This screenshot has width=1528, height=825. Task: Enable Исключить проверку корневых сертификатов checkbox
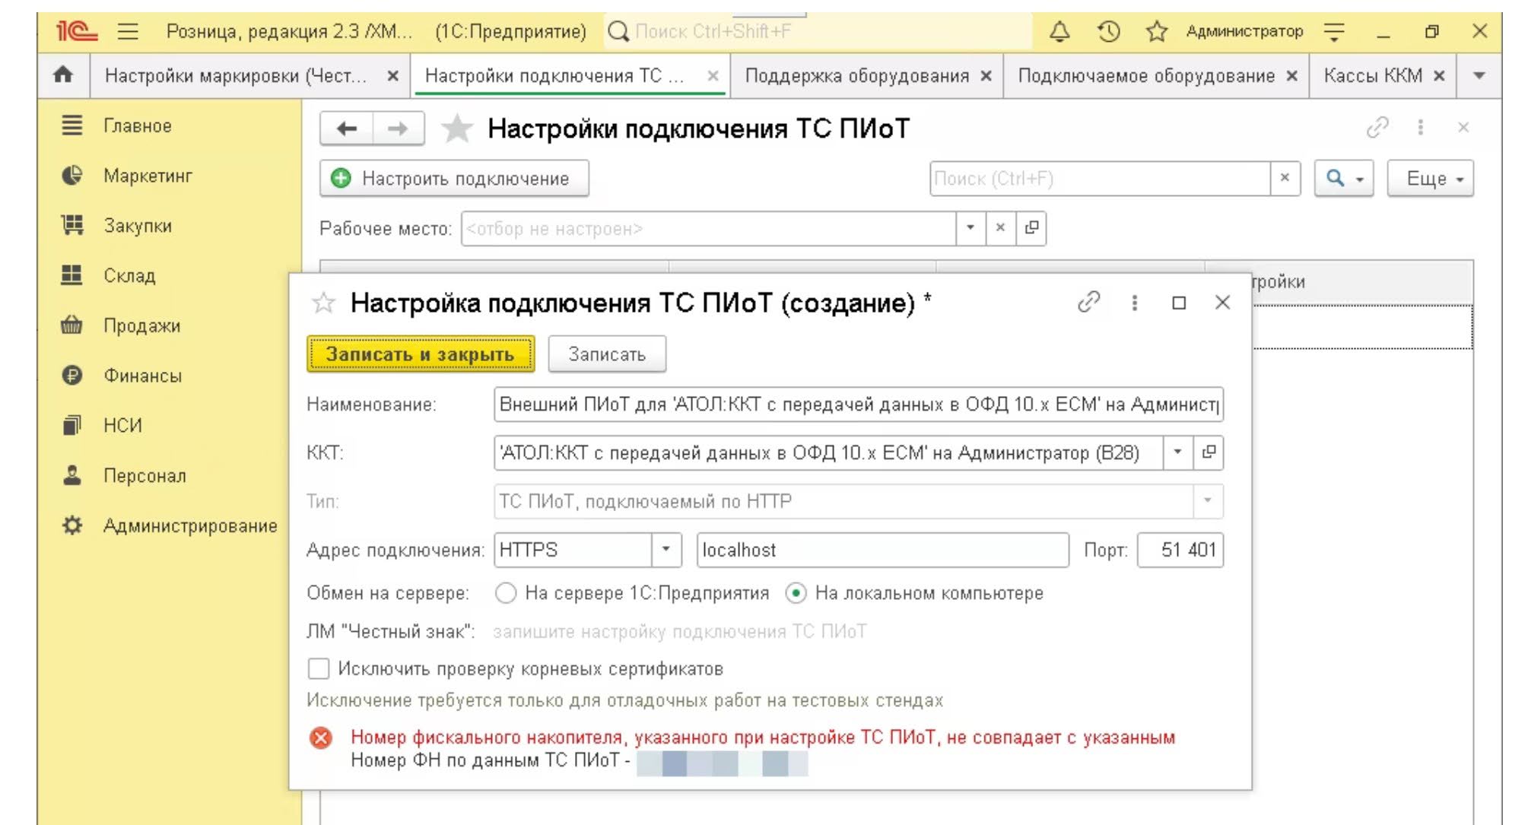tap(319, 668)
